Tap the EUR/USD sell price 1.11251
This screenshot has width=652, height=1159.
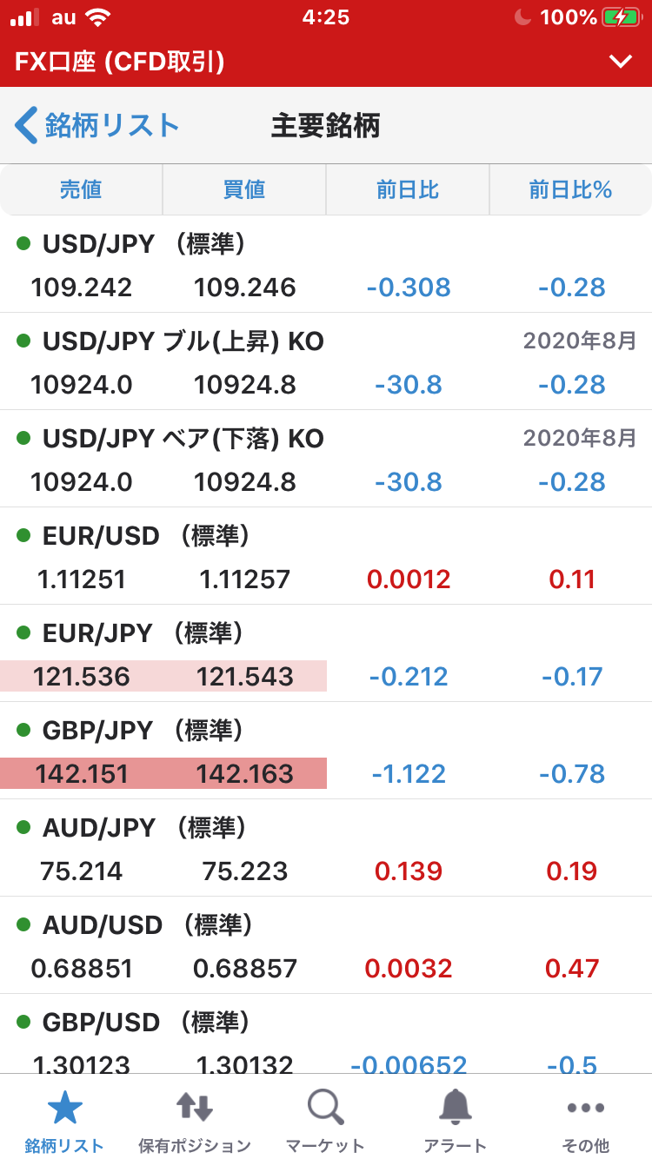click(82, 579)
